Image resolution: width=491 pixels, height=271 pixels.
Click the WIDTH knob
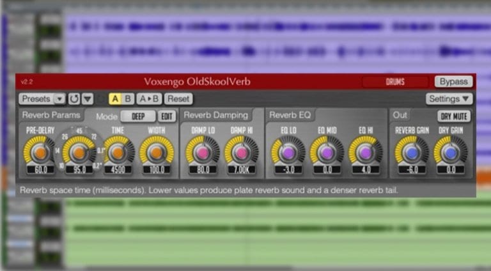click(156, 153)
